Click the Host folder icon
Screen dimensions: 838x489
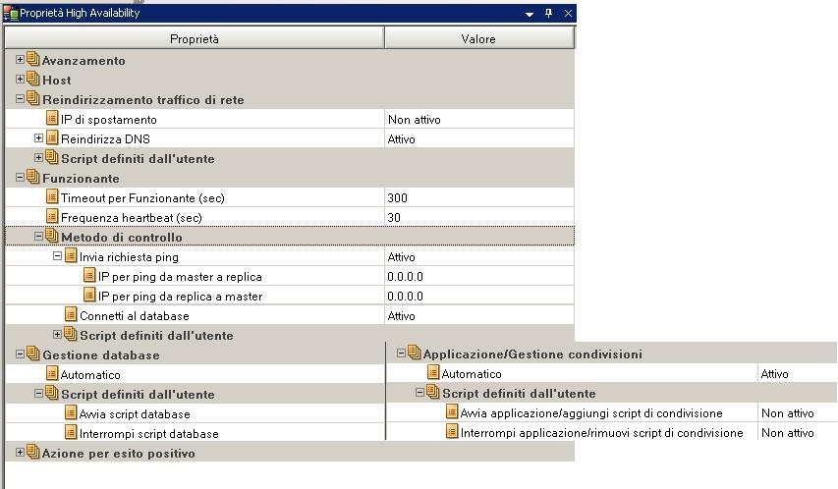click(33, 79)
